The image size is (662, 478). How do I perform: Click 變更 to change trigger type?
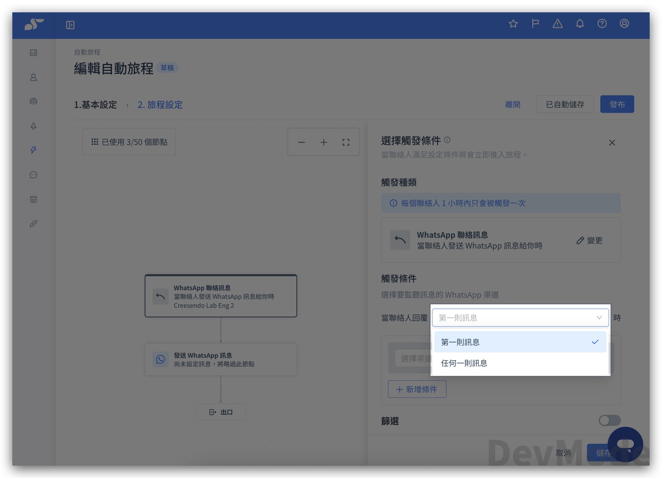pos(590,240)
